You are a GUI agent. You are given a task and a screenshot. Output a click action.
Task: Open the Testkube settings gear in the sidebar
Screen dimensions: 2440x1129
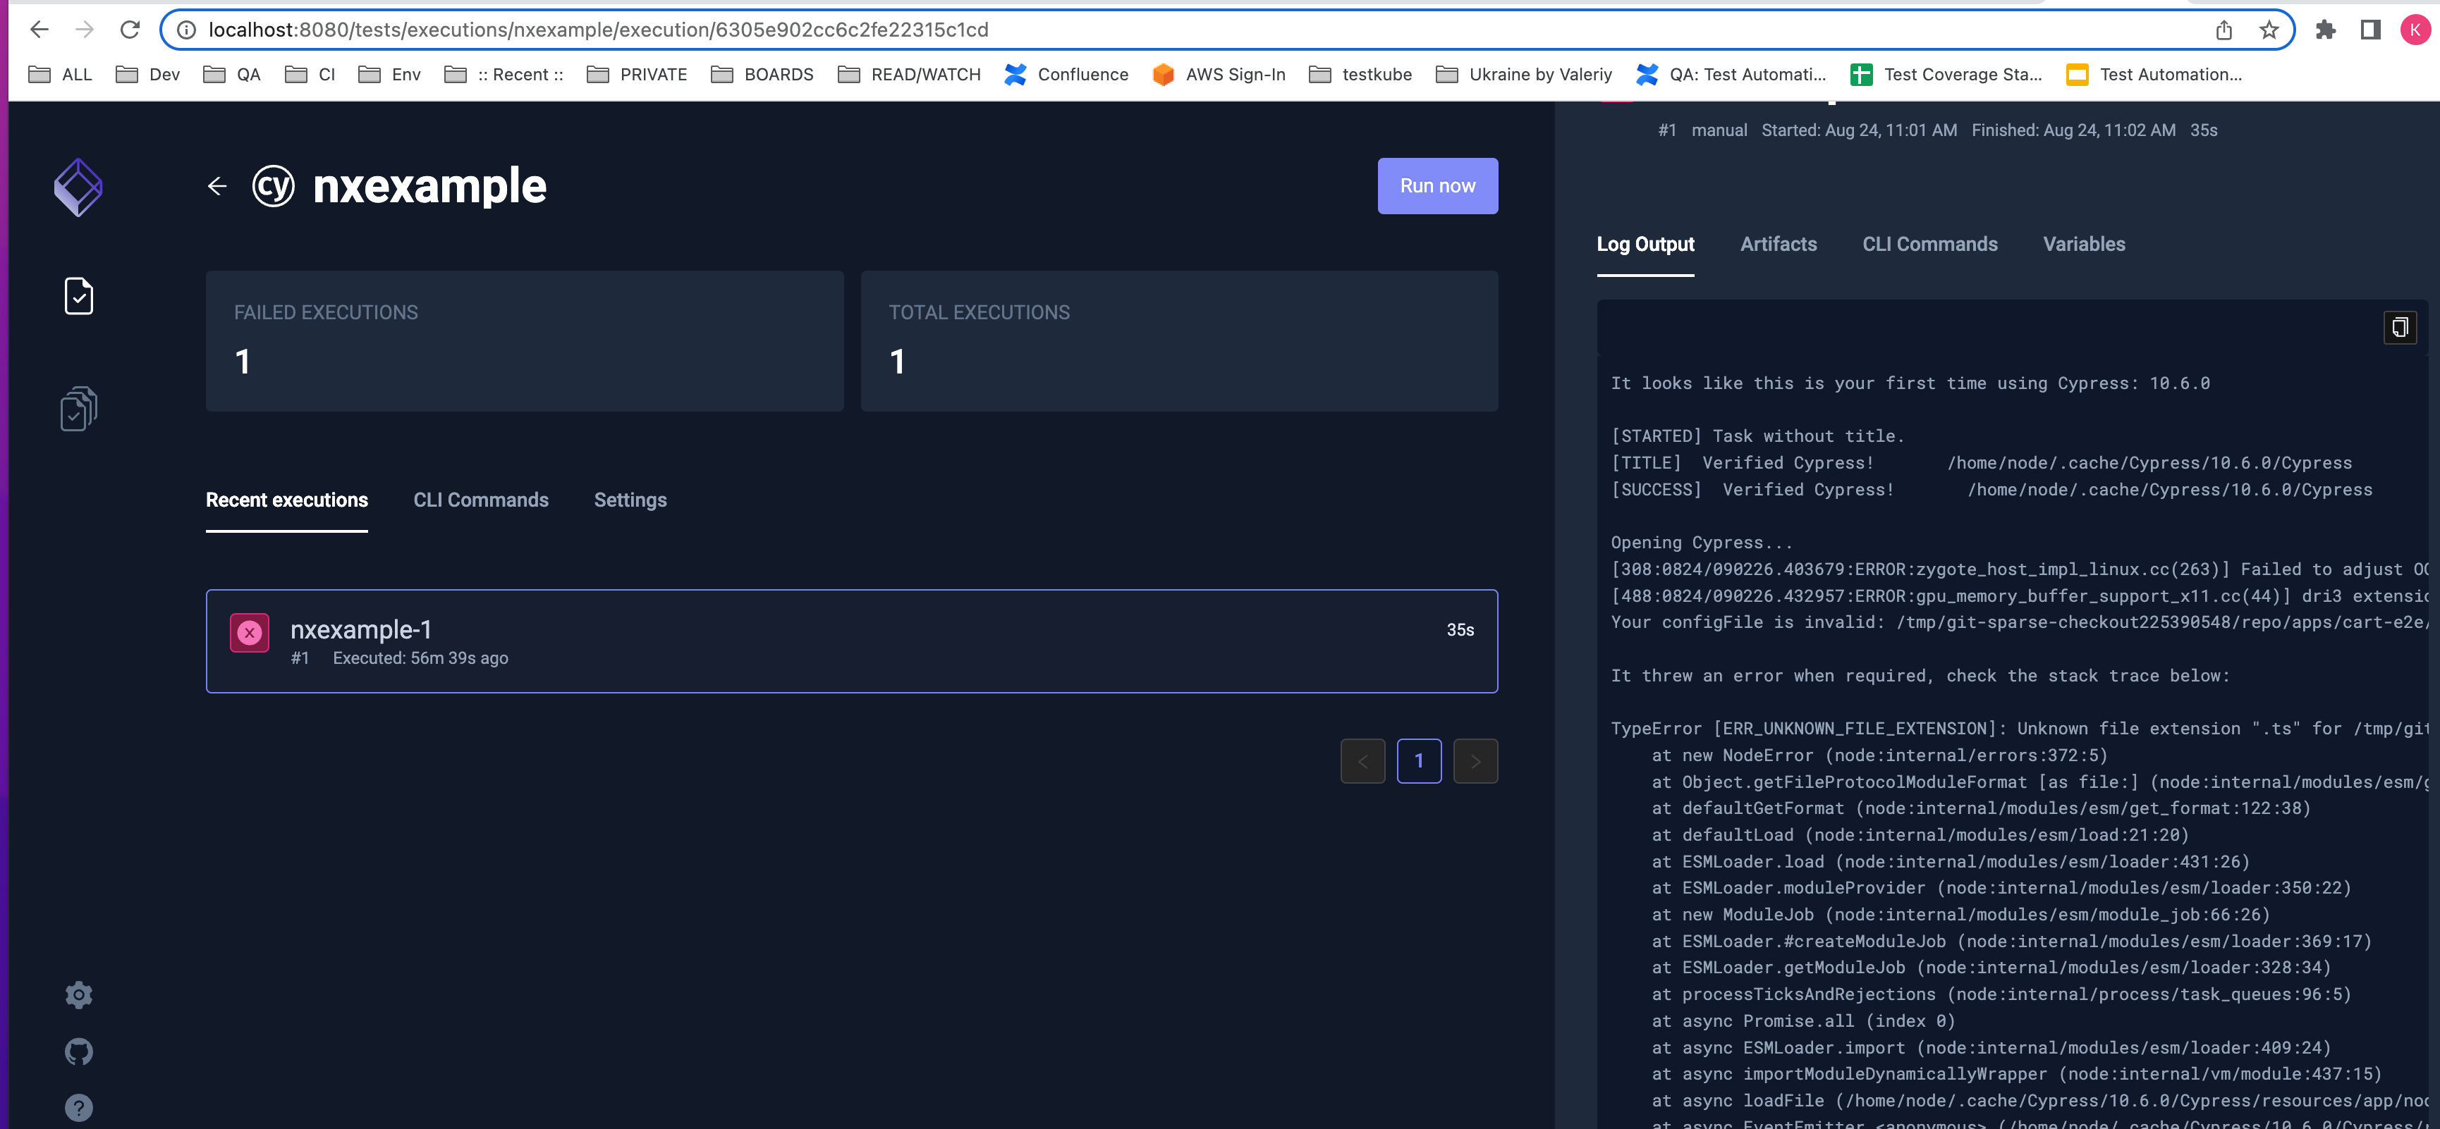click(x=78, y=994)
